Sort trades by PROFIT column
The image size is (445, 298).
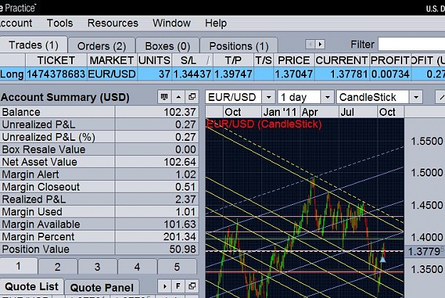click(x=390, y=60)
